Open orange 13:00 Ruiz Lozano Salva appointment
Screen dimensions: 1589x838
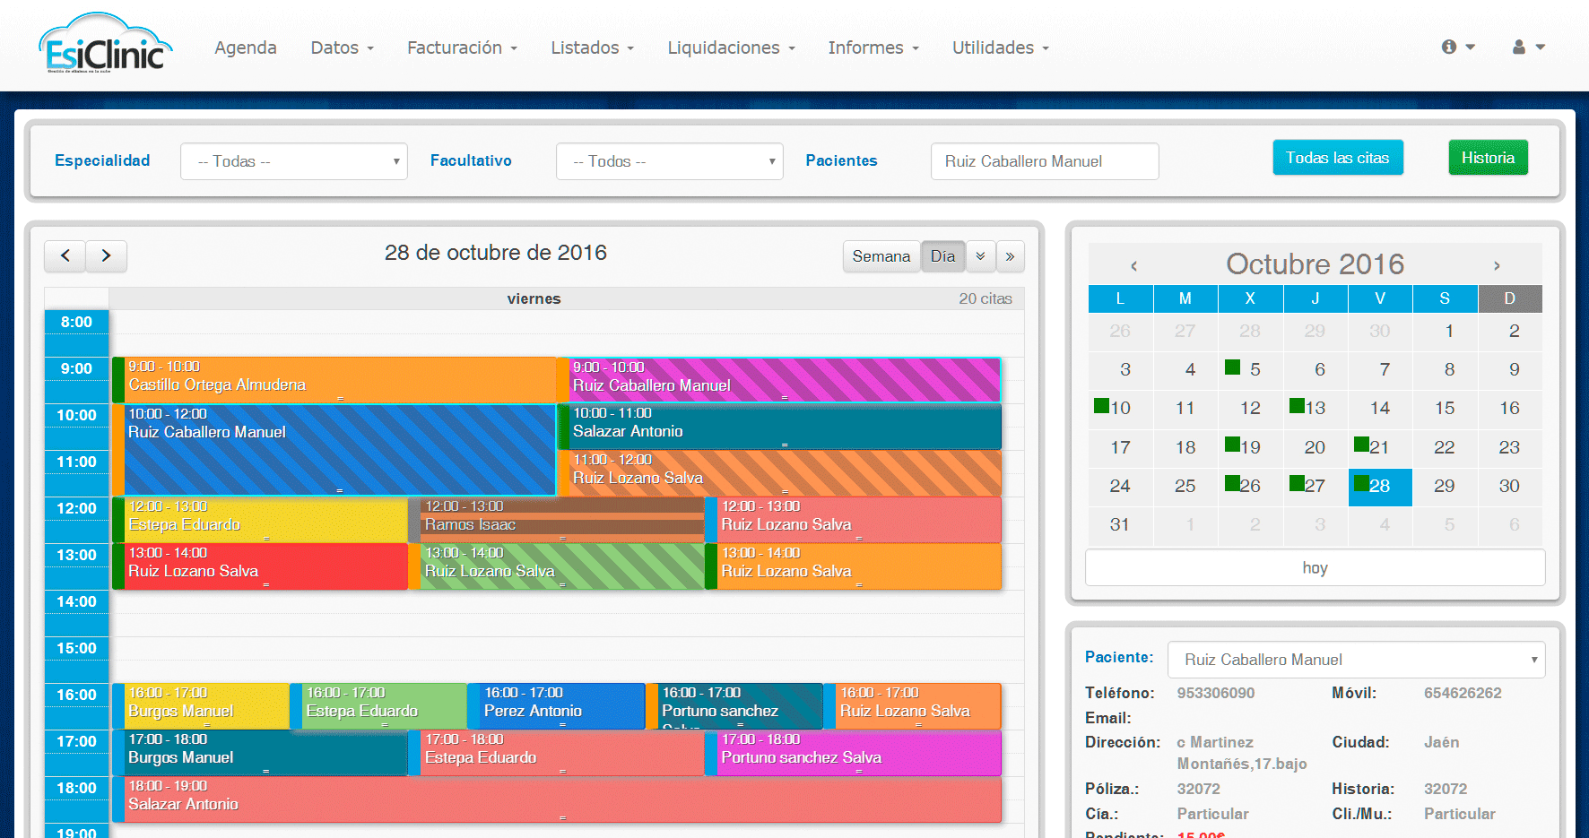click(854, 566)
